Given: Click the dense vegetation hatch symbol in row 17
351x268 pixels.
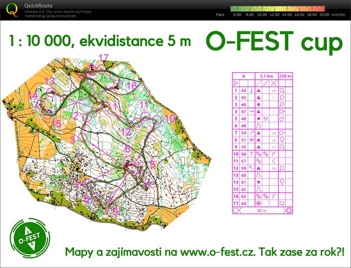Looking at the screenshot, I should pos(258,203).
